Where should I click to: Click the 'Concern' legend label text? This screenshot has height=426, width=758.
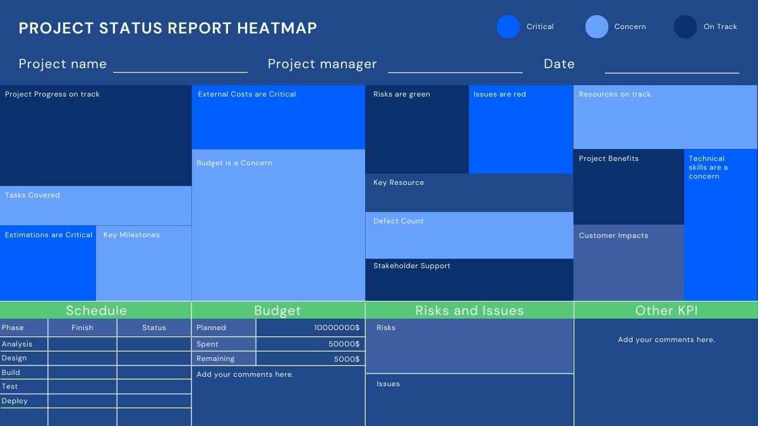630,27
